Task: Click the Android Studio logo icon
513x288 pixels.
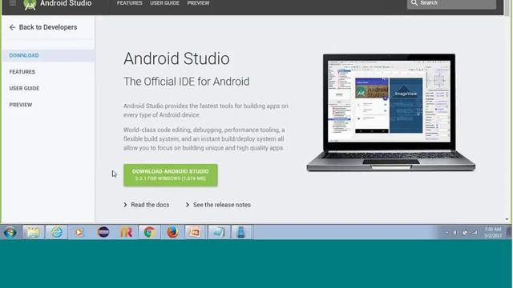Action: point(30,5)
